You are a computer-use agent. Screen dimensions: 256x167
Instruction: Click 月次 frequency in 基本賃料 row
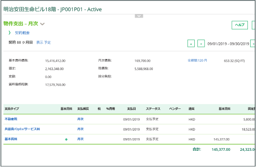click(x=80, y=139)
